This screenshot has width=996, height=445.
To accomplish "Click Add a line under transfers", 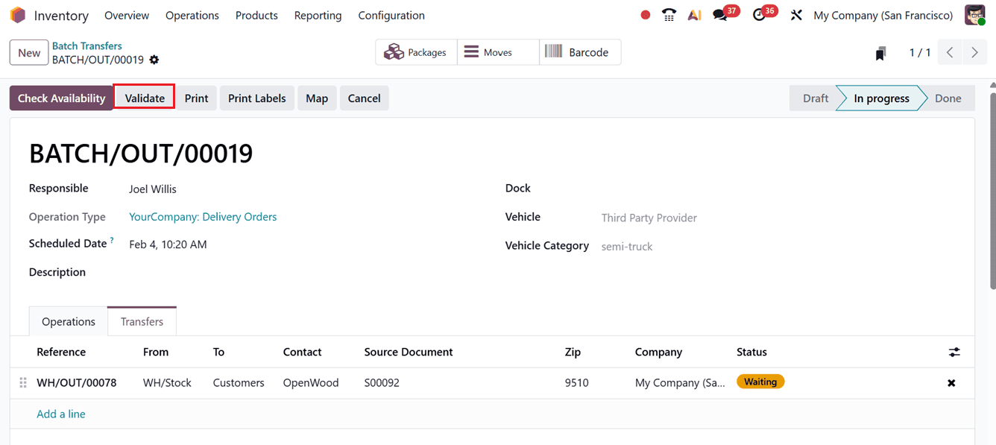I will 60,414.
